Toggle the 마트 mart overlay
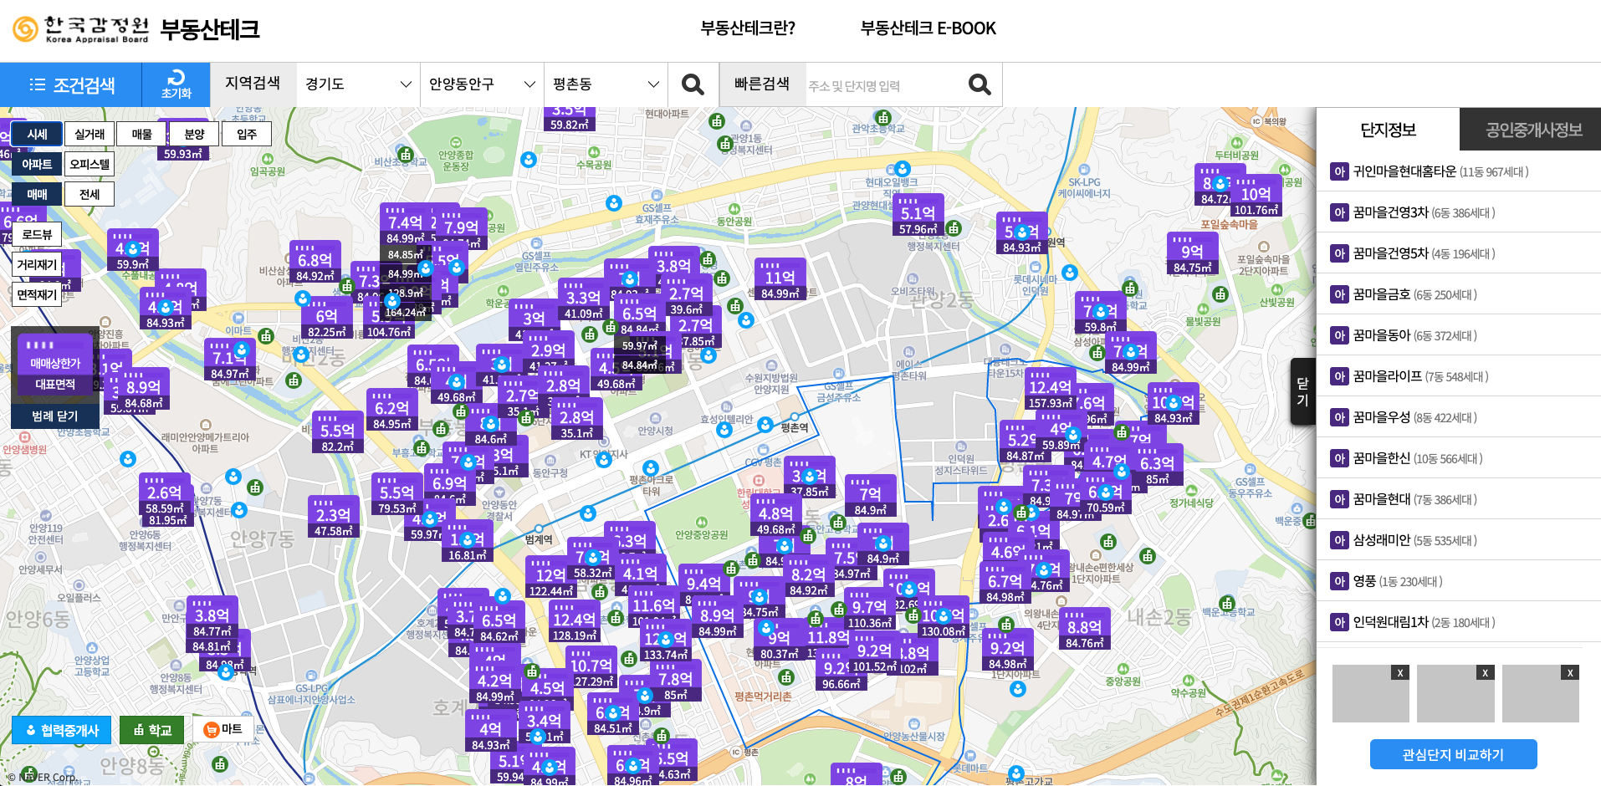The height and width of the screenshot is (786, 1601). 223,729
